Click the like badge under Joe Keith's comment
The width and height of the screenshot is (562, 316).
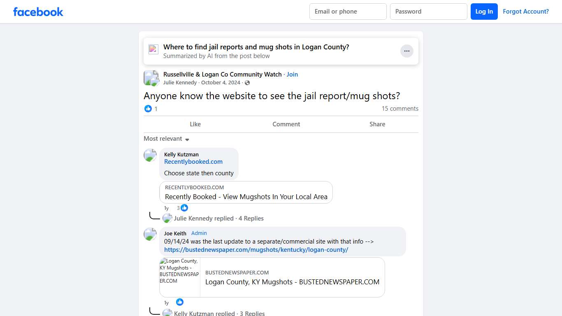[180, 302]
